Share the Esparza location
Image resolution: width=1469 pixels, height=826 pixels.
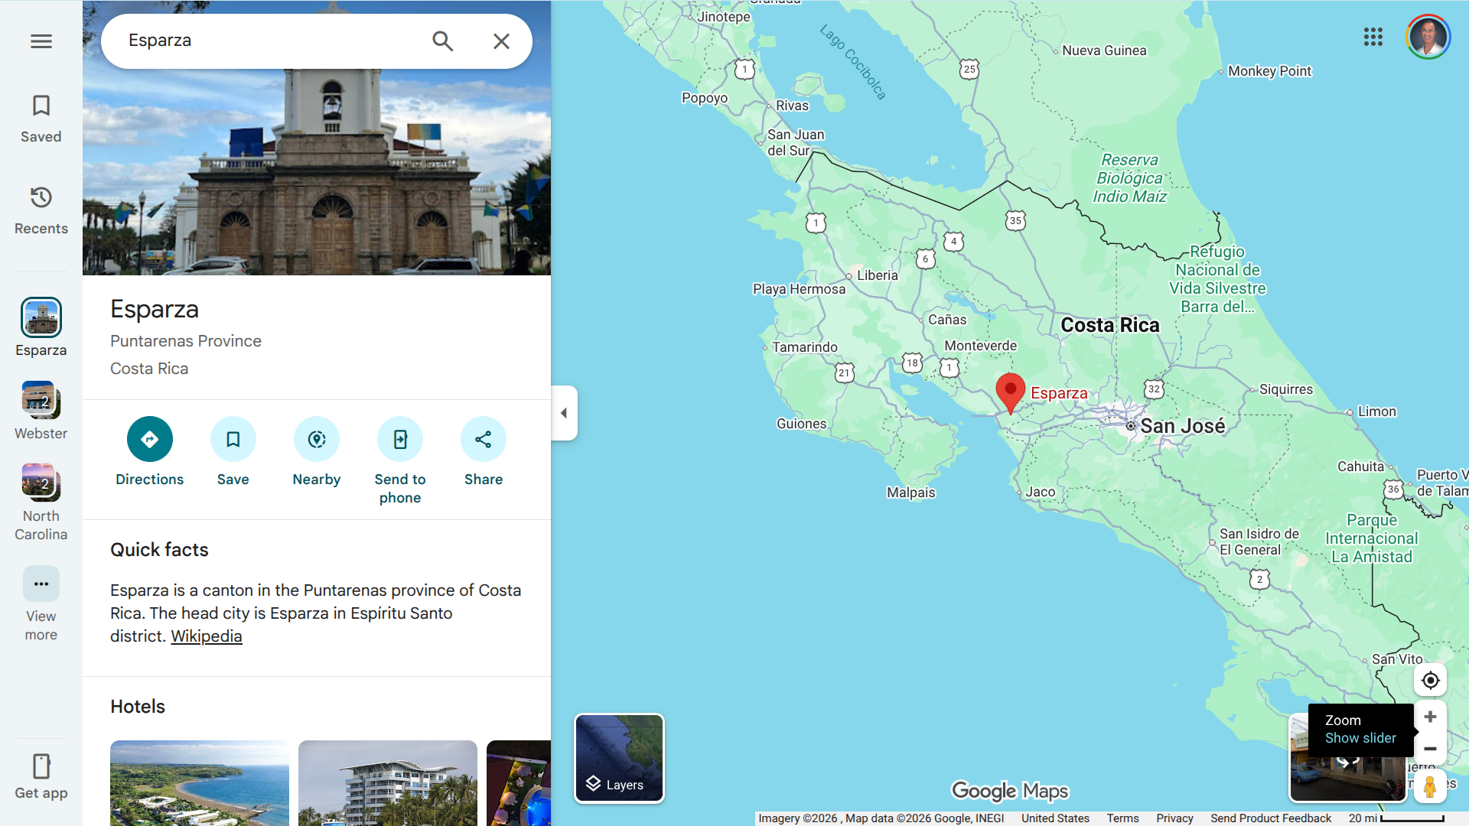point(483,439)
